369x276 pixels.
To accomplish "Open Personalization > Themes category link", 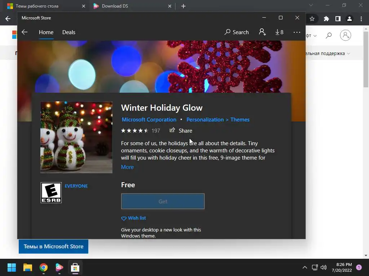I will [218, 119].
